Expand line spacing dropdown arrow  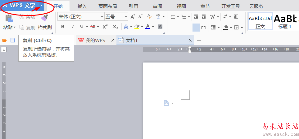click(x=219, y=28)
